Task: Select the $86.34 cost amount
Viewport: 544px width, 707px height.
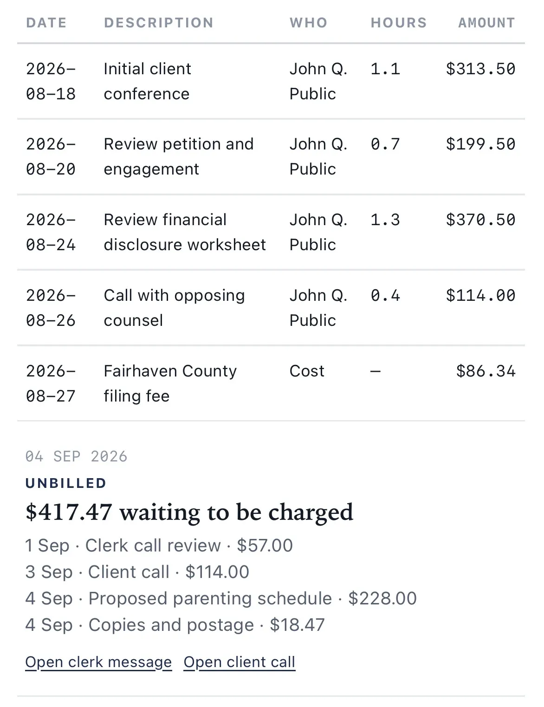Action: [486, 371]
